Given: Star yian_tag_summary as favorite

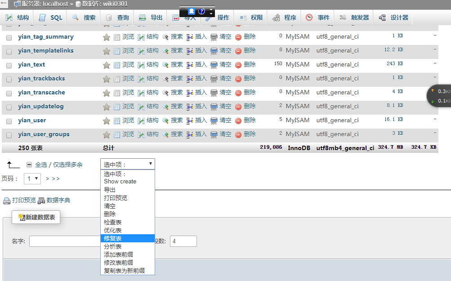Looking at the screenshot, I should (x=107, y=37).
